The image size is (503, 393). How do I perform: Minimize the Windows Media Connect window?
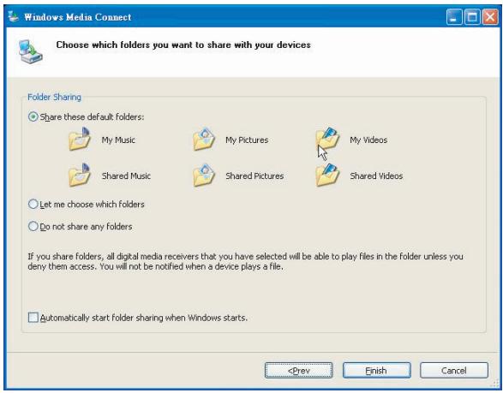tap(454, 16)
